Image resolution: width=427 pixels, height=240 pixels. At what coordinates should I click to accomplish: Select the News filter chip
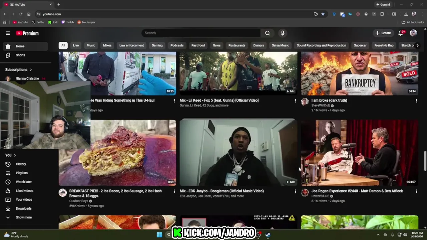pyautogui.click(x=217, y=45)
